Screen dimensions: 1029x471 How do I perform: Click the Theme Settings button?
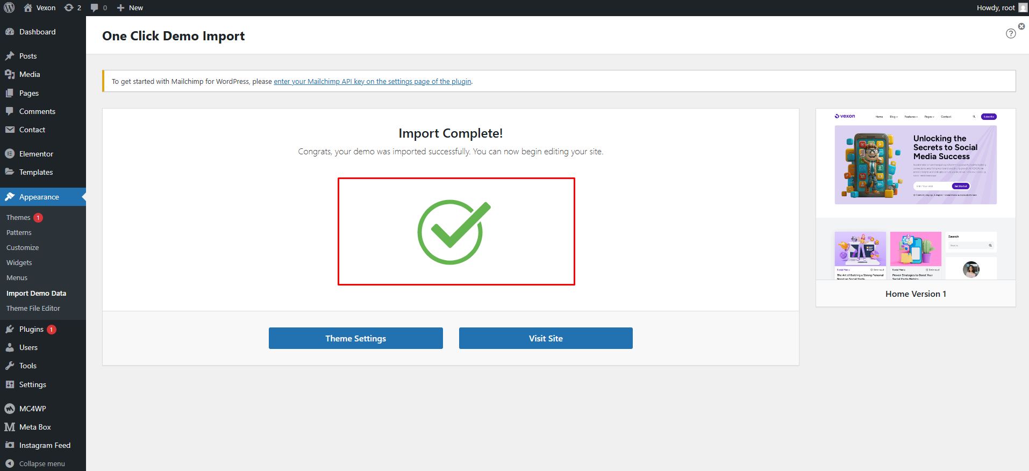(x=356, y=338)
